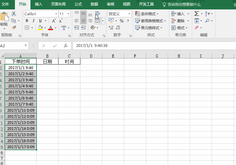Toggle Underline formatting

[40, 21]
